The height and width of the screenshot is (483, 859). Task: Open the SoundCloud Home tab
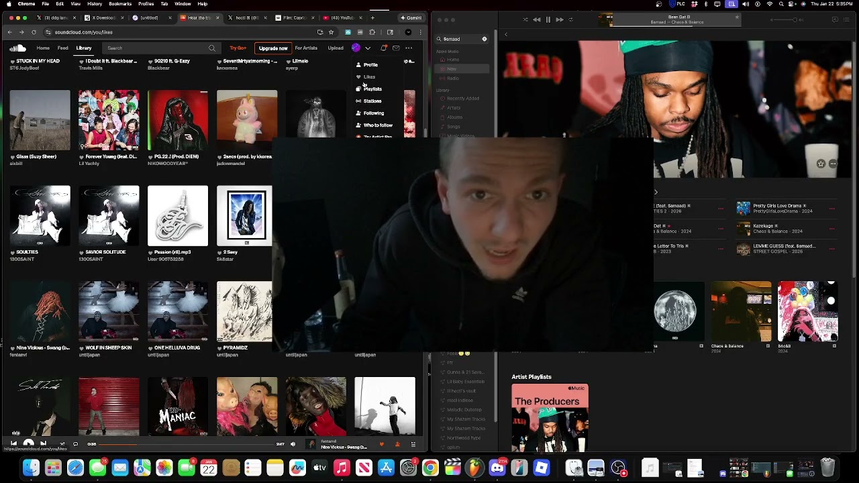click(43, 48)
